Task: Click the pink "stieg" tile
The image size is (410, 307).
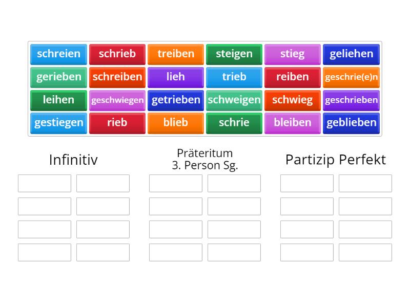Action: pos(292,54)
